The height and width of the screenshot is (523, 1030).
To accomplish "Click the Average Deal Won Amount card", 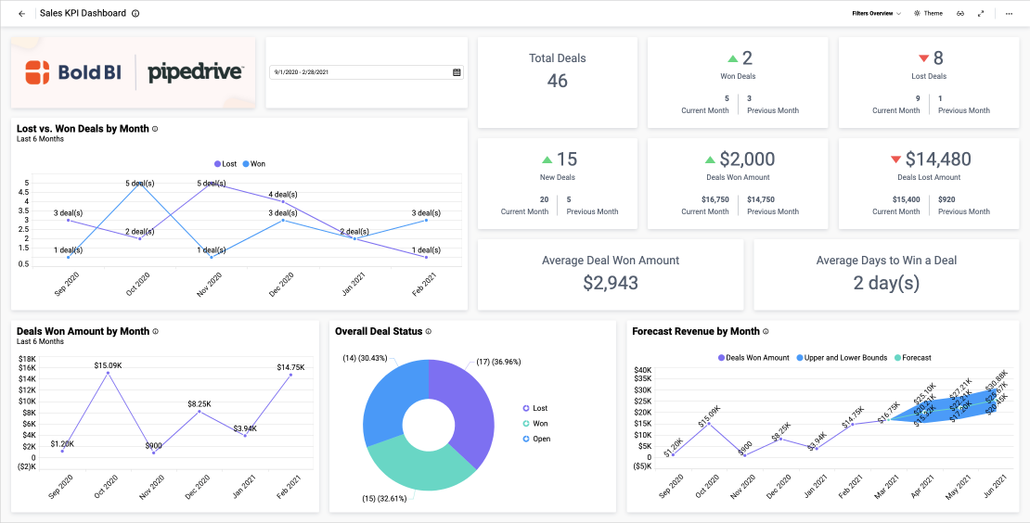I will [x=611, y=274].
